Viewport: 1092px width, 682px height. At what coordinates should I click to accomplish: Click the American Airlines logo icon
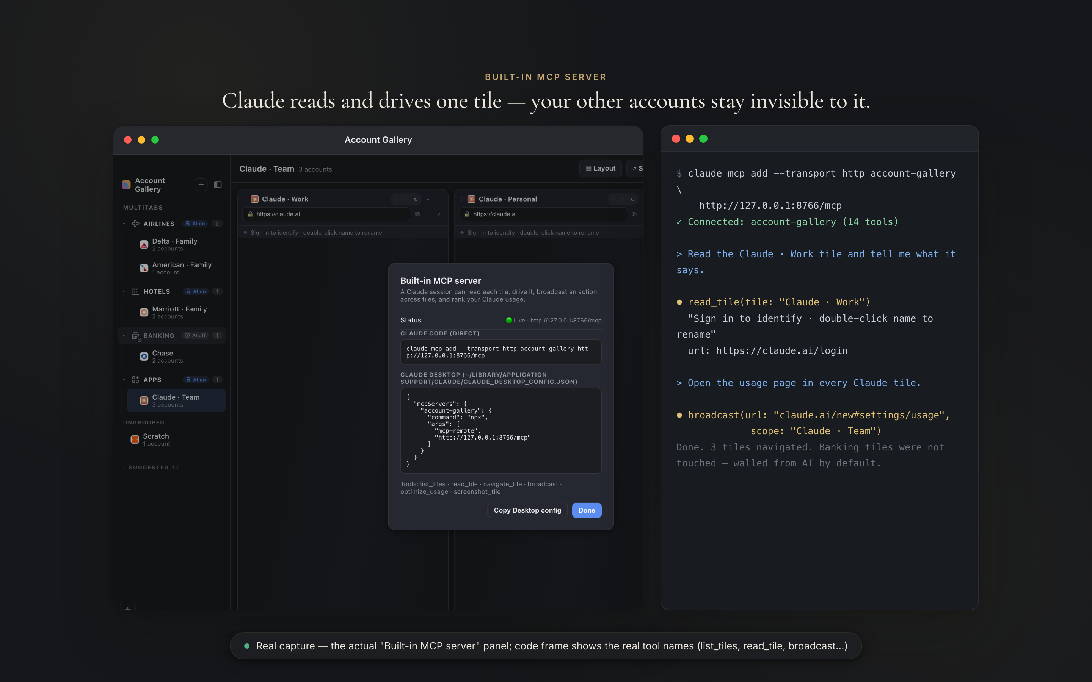pos(144,268)
